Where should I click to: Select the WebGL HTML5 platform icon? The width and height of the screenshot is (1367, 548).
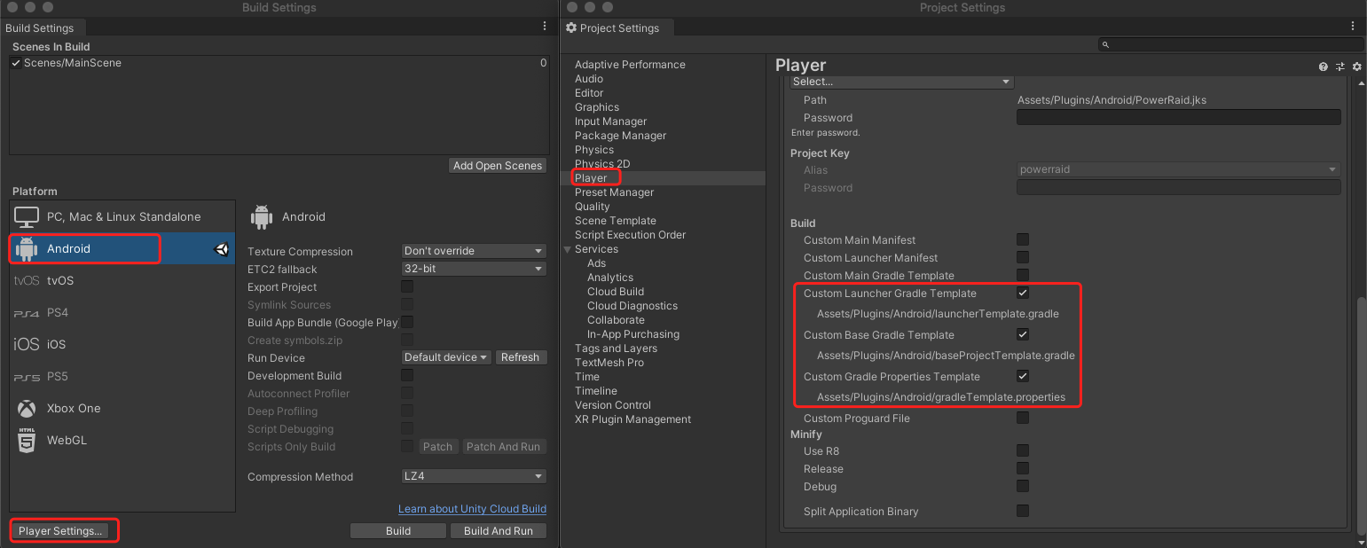(x=27, y=441)
